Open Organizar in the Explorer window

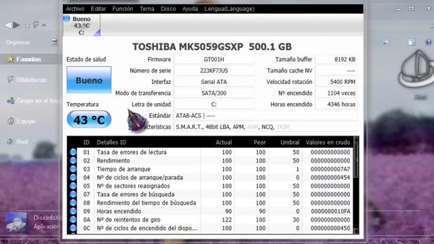click(x=18, y=42)
